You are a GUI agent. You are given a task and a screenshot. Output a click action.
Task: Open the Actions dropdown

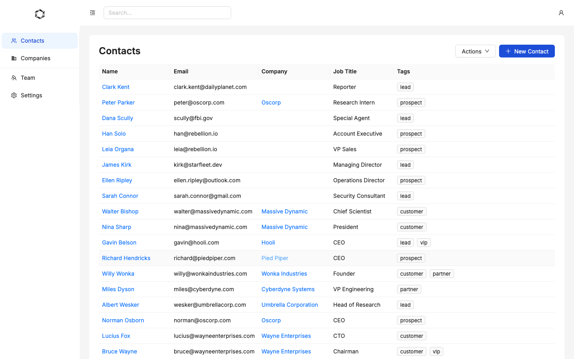click(x=475, y=51)
